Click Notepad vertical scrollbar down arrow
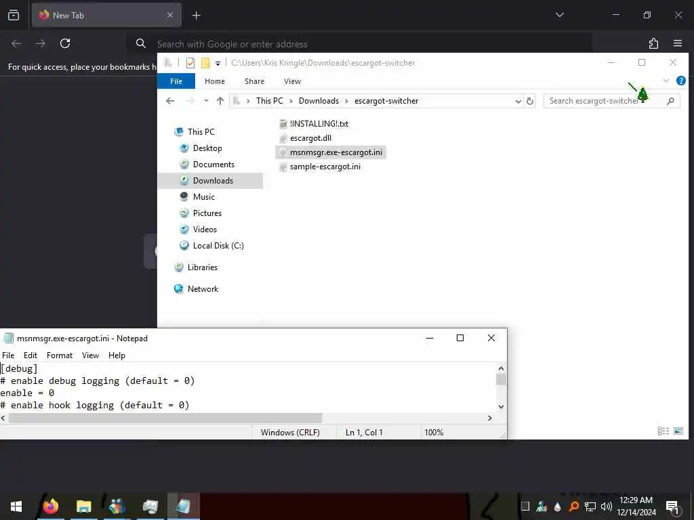Image resolution: width=694 pixels, height=520 pixels. coord(501,406)
